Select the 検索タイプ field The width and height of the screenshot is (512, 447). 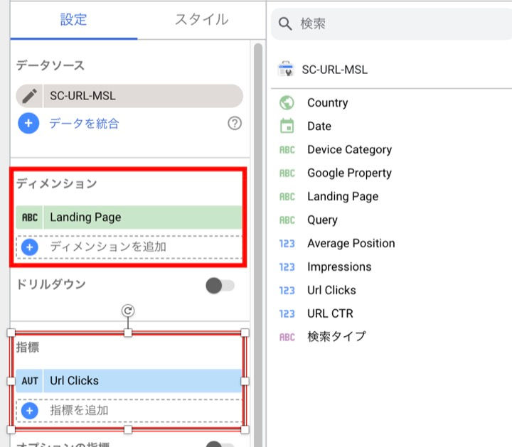[336, 337]
